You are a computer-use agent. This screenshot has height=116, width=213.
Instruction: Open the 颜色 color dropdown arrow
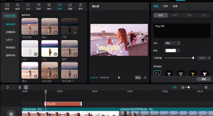[178, 51]
